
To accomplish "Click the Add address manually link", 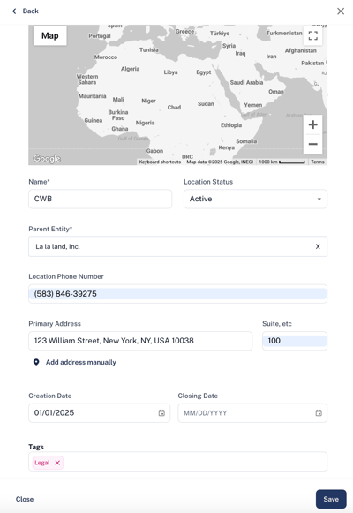I will pyautogui.click(x=80, y=362).
